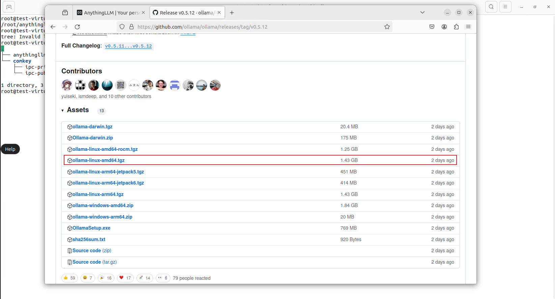Click the file icon beside Source code (tar.gz)
Viewport: 555px width, 299px height.
coord(70,262)
